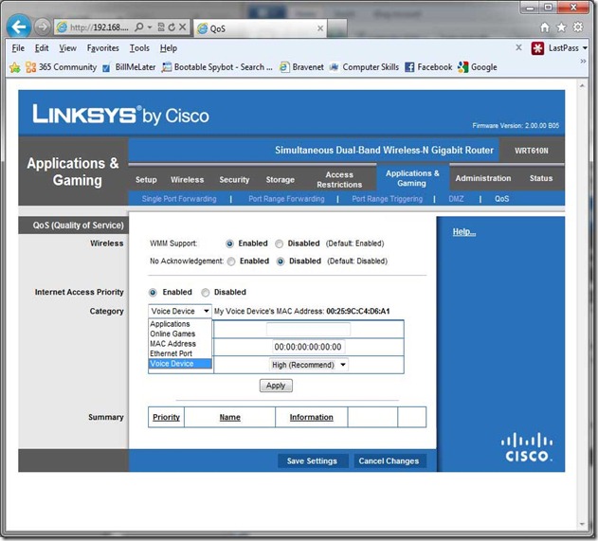Refresh the page with the reload icon

point(172,27)
